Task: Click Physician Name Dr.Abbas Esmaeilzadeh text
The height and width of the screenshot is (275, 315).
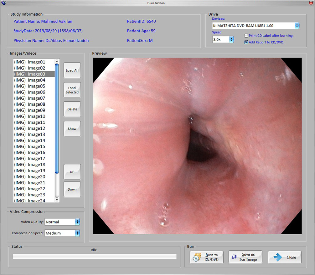Action: (x=51, y=41)
